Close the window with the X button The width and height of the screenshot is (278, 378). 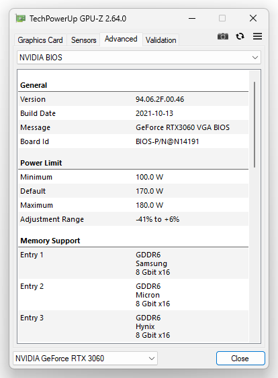click(253, 18)
